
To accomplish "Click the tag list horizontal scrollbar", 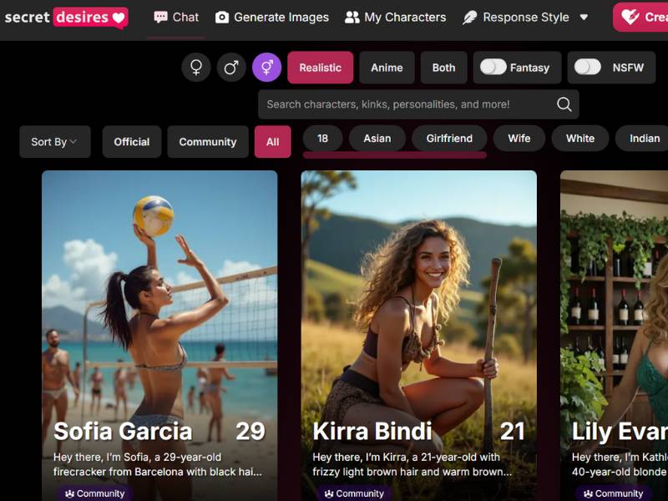I will (394, 154).
